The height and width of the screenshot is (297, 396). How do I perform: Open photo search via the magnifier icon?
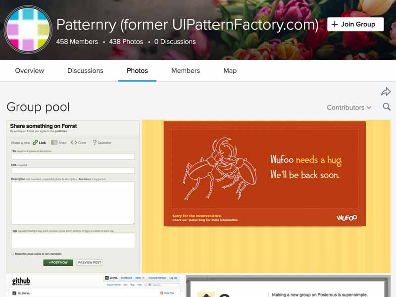(x=386, y=107)
